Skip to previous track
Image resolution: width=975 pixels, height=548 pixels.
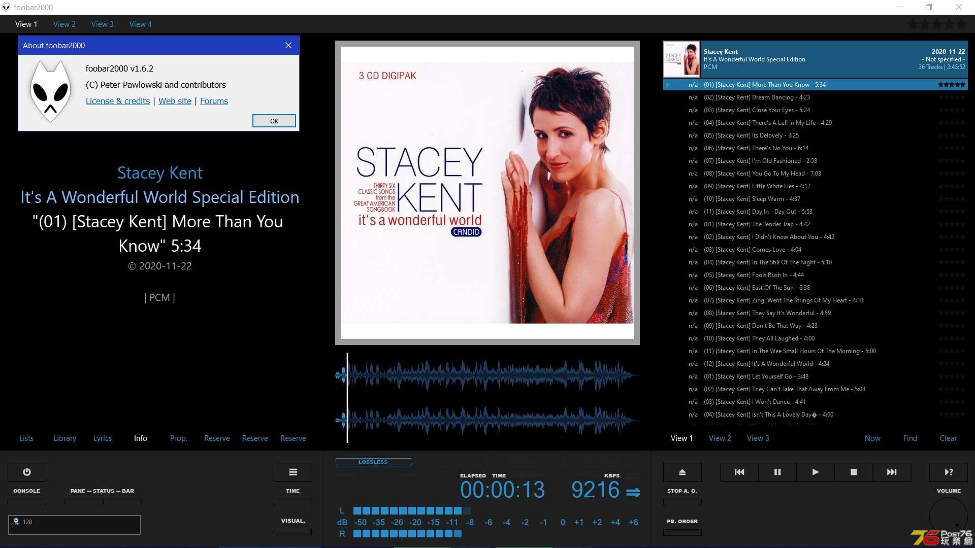pos(739,472)
